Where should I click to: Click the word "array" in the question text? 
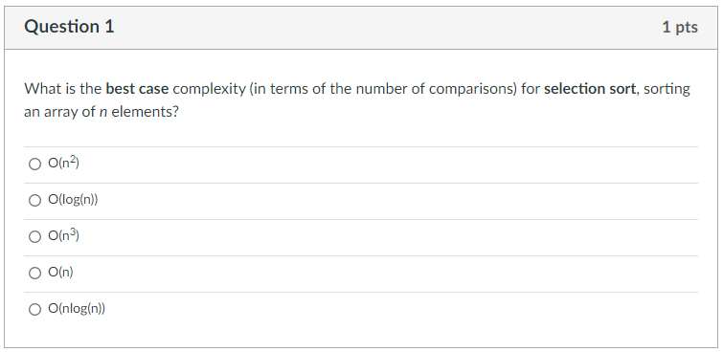coord(61,113)
